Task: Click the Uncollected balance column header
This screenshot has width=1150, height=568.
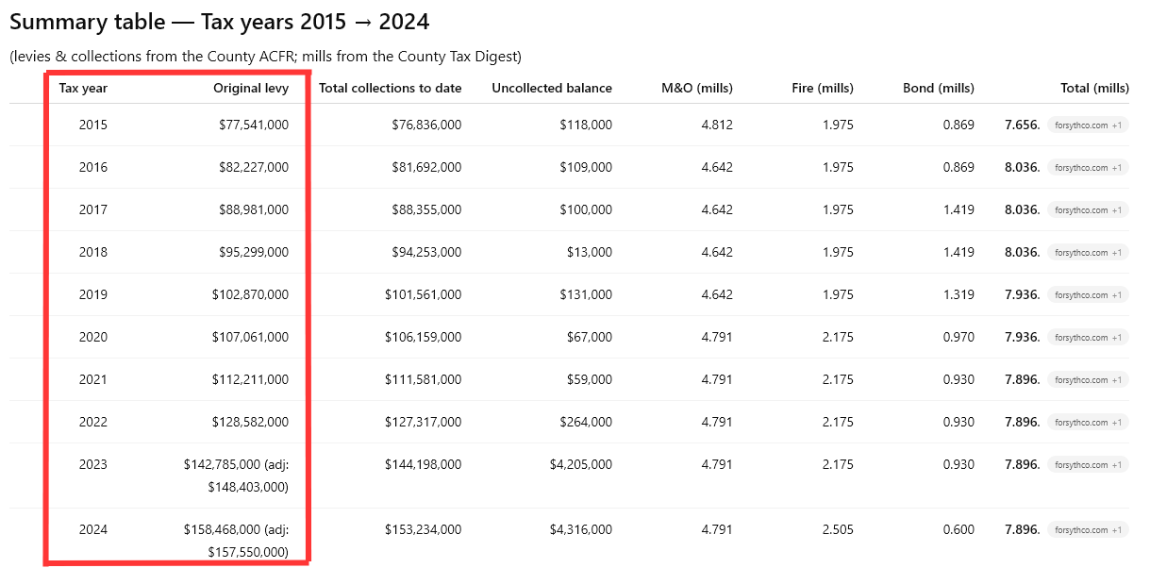Action: point(552,88)
